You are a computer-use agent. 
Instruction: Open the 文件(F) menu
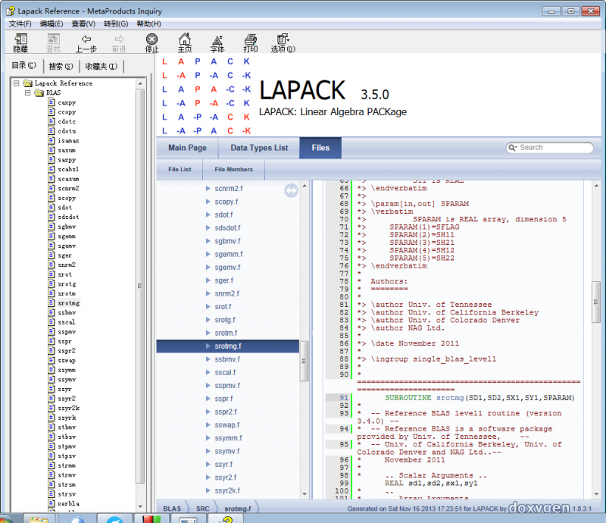coord(20,23)
